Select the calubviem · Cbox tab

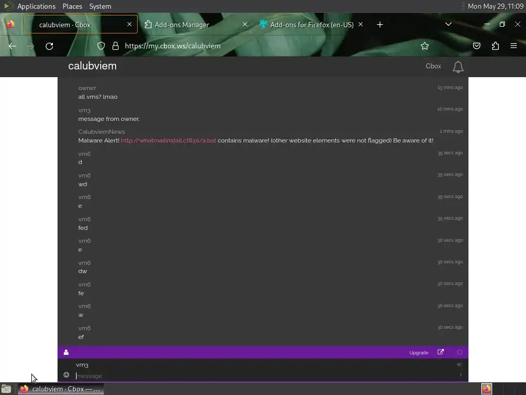(x=81, y=25)
